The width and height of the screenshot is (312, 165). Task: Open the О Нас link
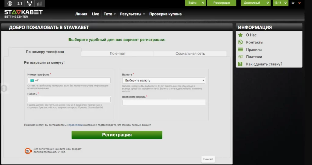[x=251, y=35]
